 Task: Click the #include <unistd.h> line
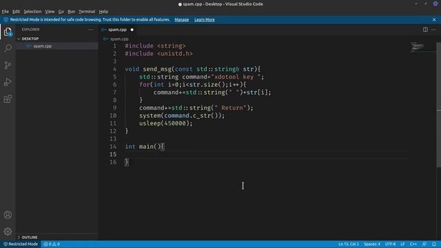pyautogui.click(x=159, y=54)
